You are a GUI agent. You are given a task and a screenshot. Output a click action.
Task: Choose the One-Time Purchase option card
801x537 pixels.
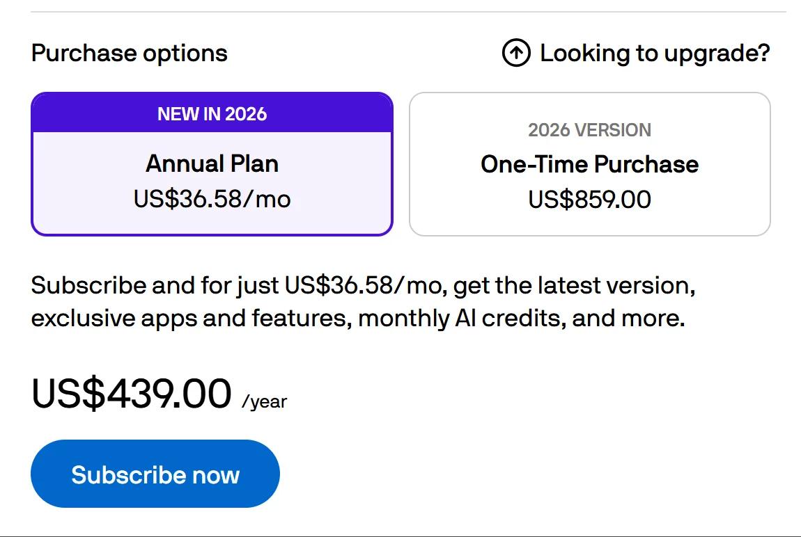coord(589,164)
